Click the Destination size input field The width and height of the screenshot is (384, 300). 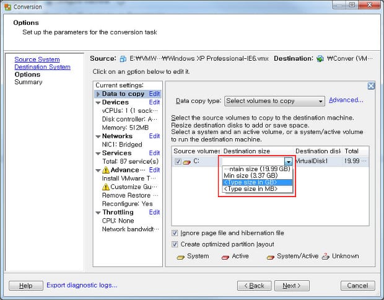[253, 162]
